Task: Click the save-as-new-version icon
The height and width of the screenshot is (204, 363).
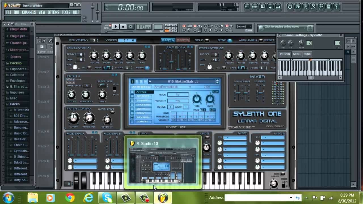Action: click(297, 7)
